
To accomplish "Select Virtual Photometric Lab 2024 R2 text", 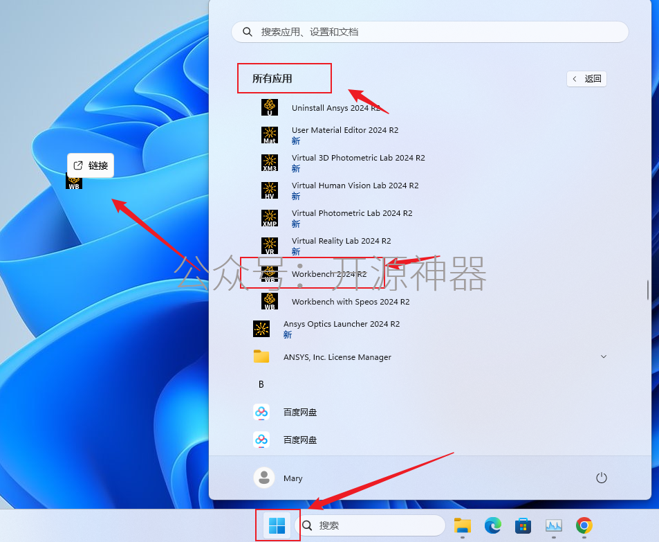I will tap(352, 213).
